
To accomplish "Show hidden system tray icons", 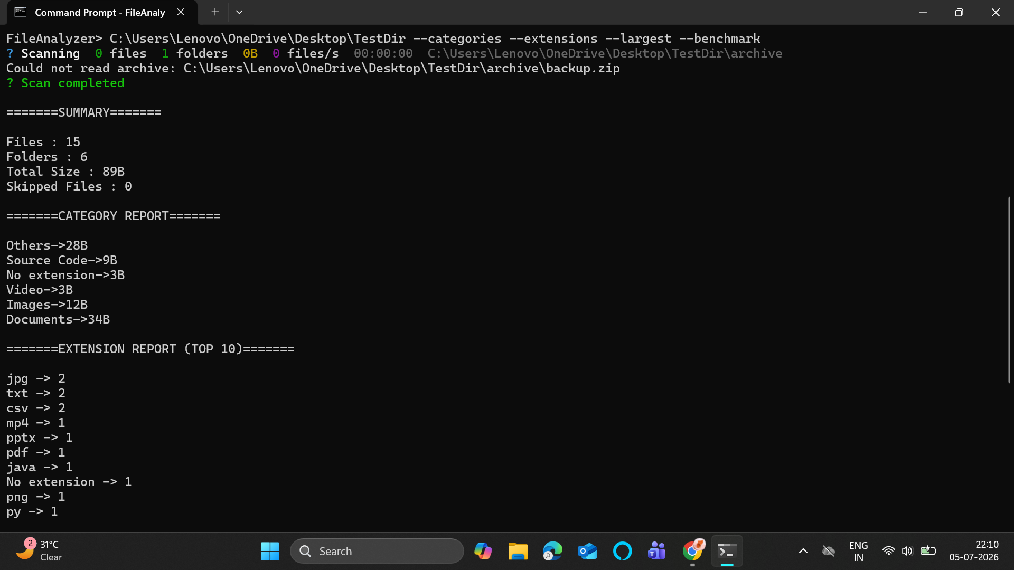I will coord(803,551).
